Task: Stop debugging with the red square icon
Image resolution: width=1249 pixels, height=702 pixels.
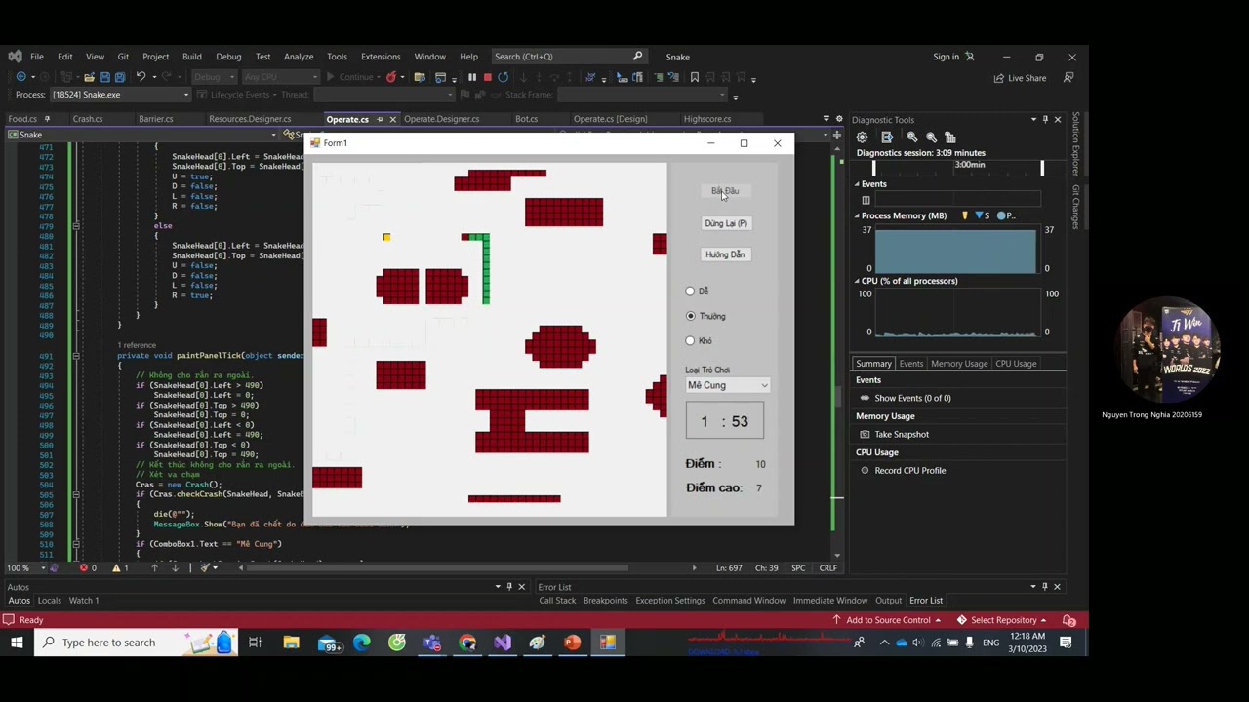Action: pyautogui.click(x=487, y=77)
